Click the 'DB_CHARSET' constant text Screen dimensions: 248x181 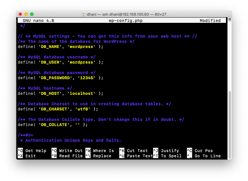tap(54, 109)
